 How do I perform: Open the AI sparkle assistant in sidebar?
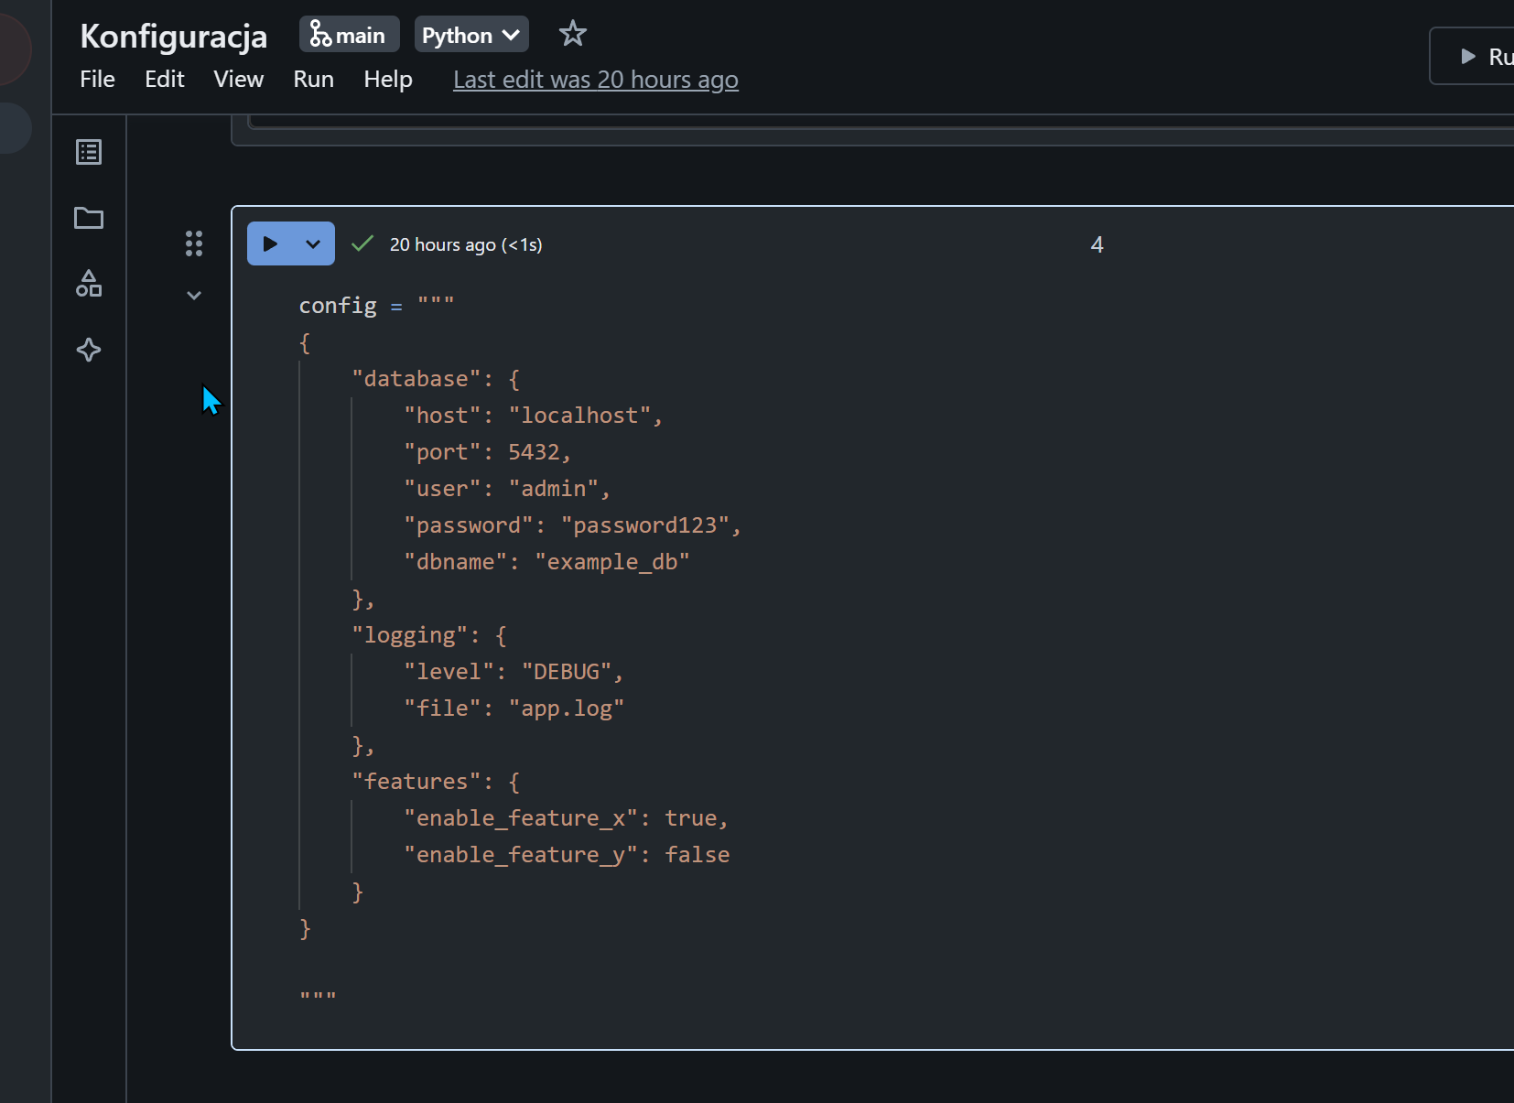89,350
